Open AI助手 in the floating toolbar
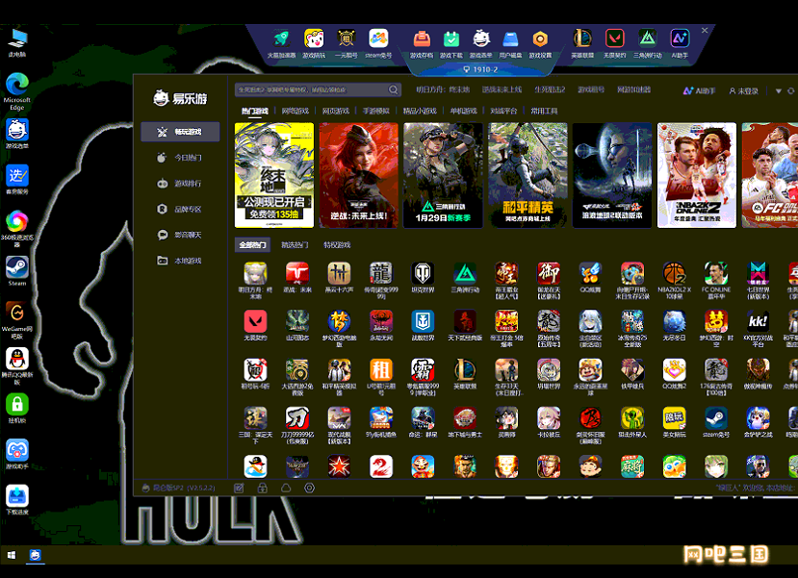The image size is (798, 578). [680, 38]
